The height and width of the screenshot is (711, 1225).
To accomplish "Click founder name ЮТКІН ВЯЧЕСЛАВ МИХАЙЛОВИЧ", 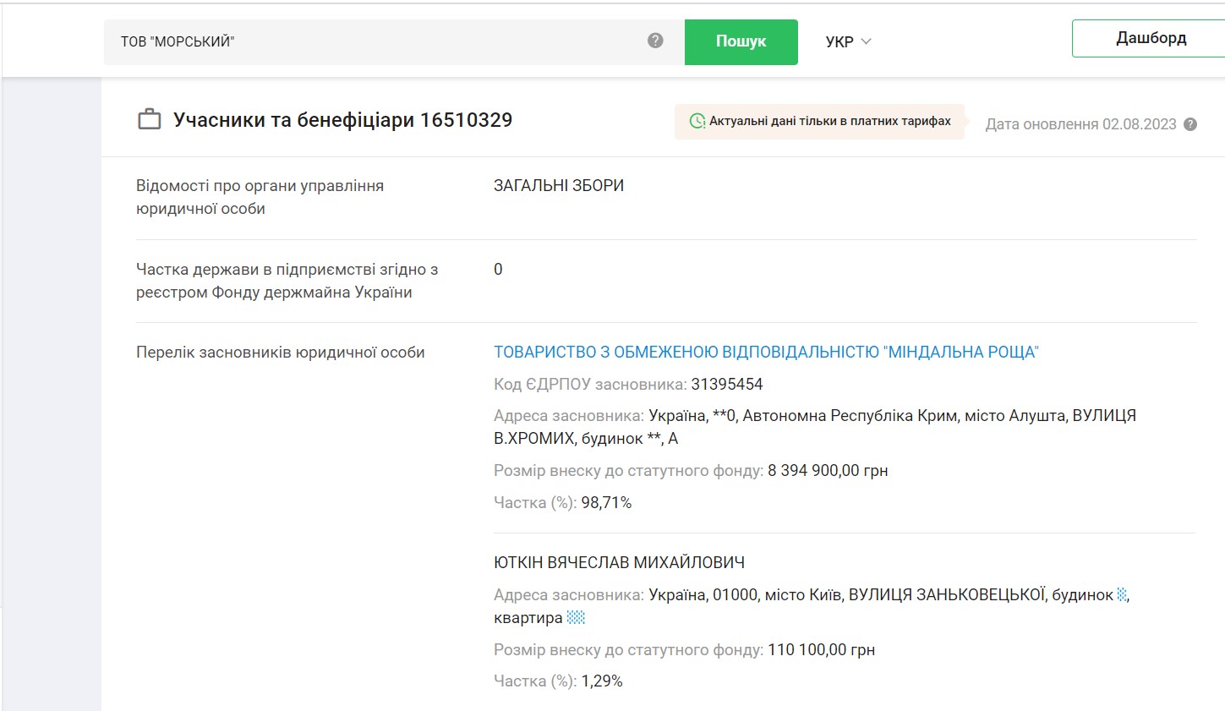I will (619, 562).
